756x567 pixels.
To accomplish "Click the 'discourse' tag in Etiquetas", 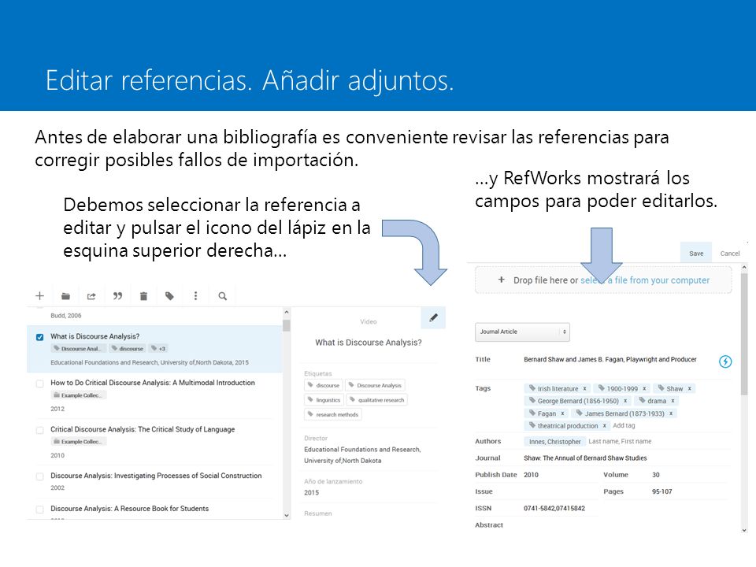I will 324,385.
